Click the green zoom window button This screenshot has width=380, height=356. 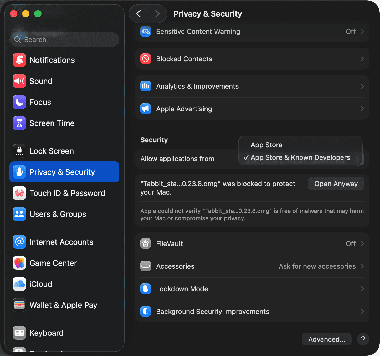pos(38,14)
